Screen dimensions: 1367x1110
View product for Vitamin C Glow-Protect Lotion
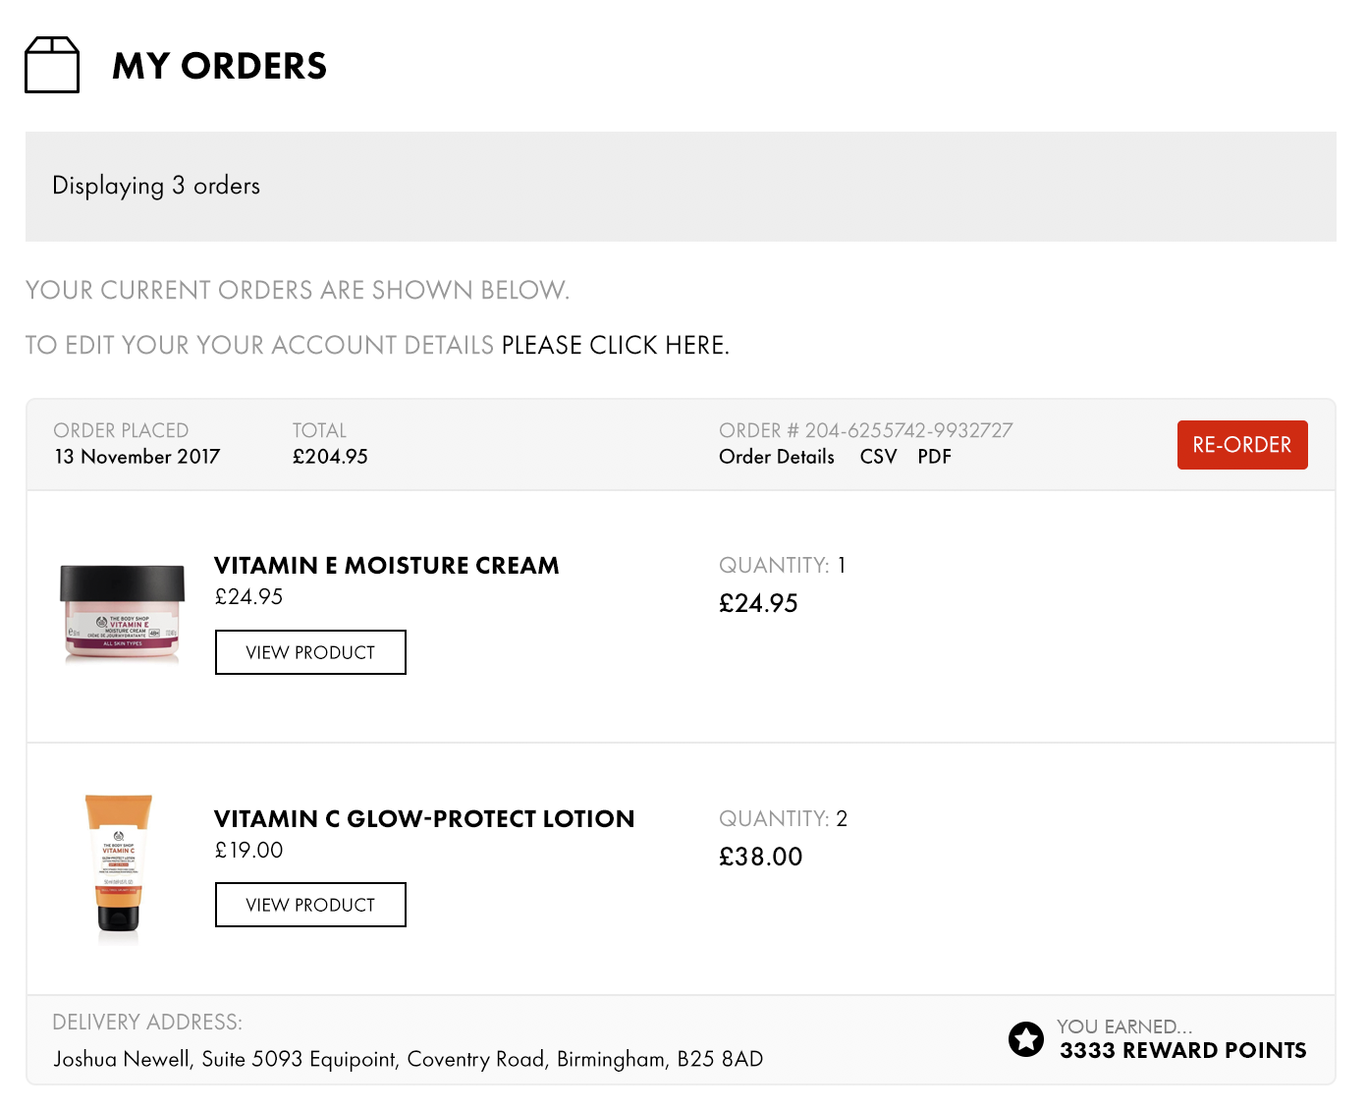(x=310, y=905)
